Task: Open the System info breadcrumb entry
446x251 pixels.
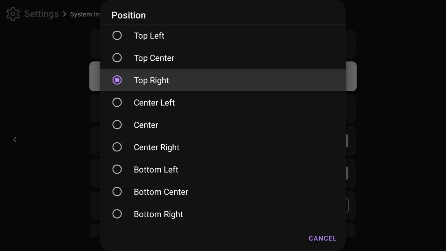Action: (85, 14)
